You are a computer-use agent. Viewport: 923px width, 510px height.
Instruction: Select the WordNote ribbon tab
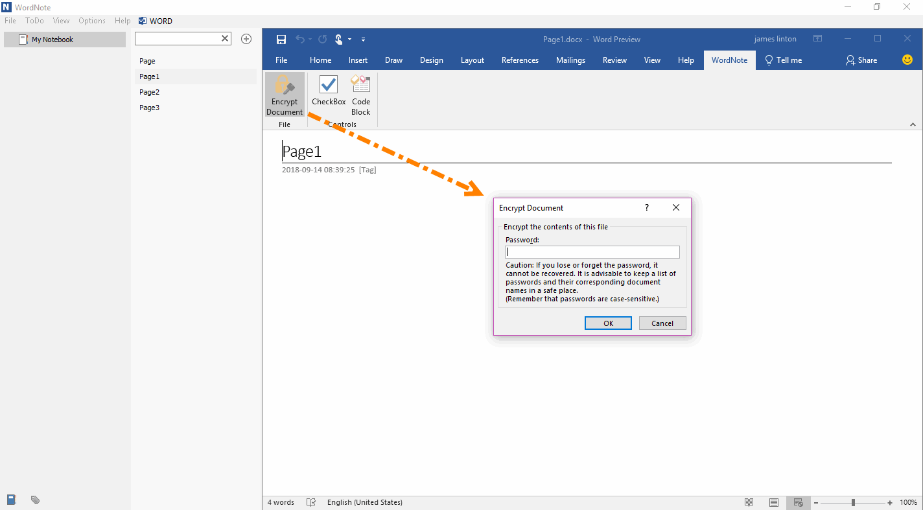click(729, 60)
